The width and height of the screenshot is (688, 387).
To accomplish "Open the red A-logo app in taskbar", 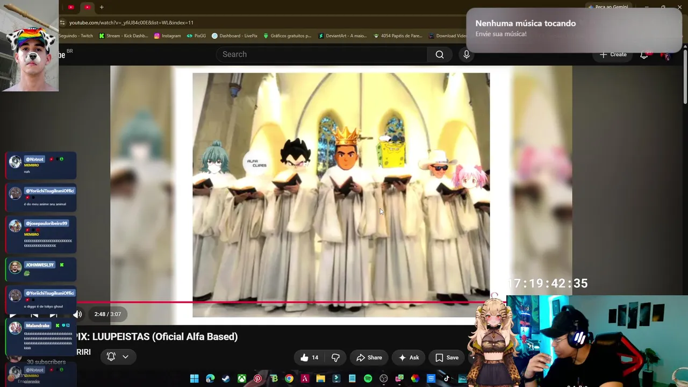I will click(305, 378).
